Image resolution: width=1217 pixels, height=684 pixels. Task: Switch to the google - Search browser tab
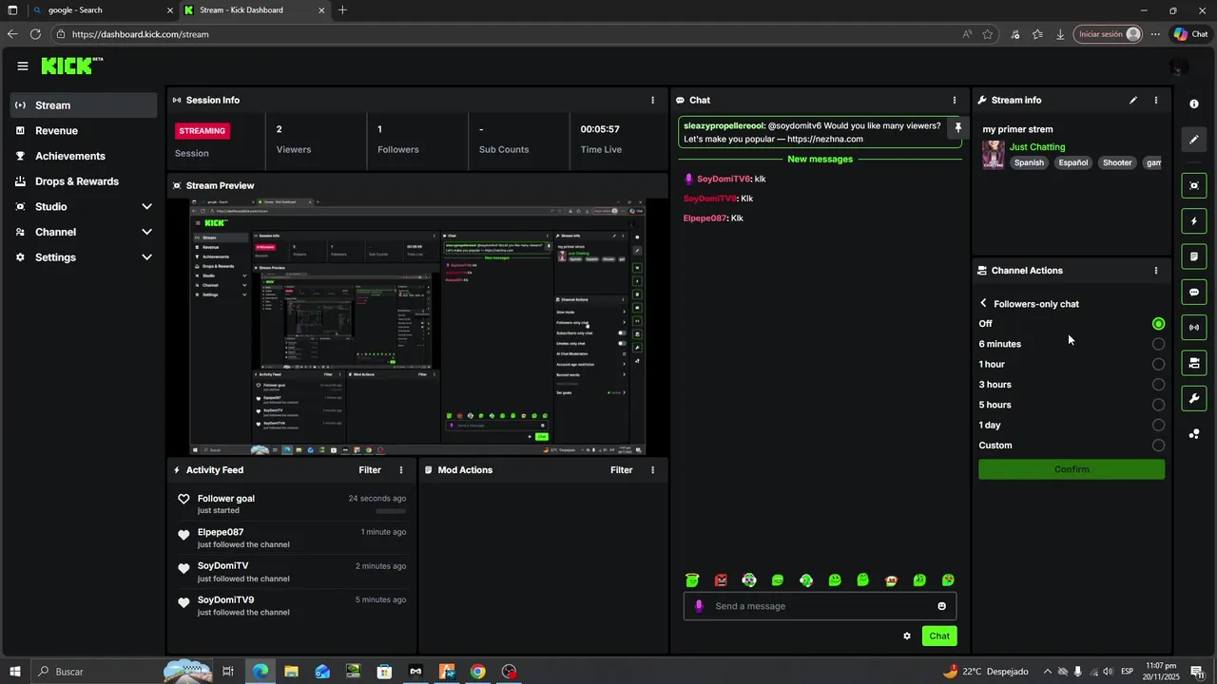[102, 10]
